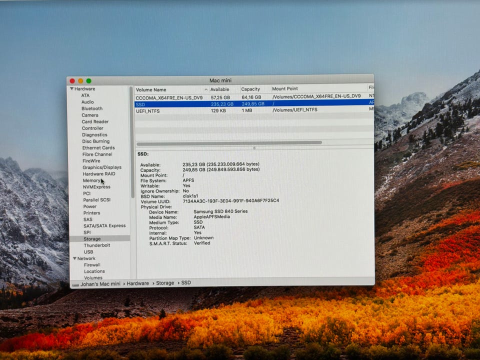Click Storage in the path bar

tap(165, 283)
